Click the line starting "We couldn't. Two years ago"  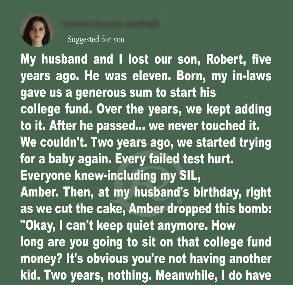coord(146,142)
